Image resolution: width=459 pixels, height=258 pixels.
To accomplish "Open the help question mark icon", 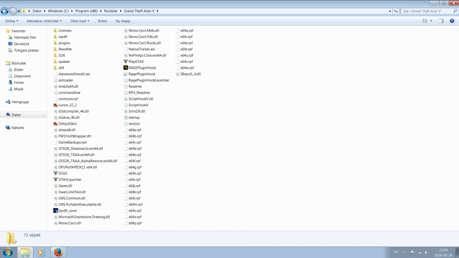I will tap(452, 21).
